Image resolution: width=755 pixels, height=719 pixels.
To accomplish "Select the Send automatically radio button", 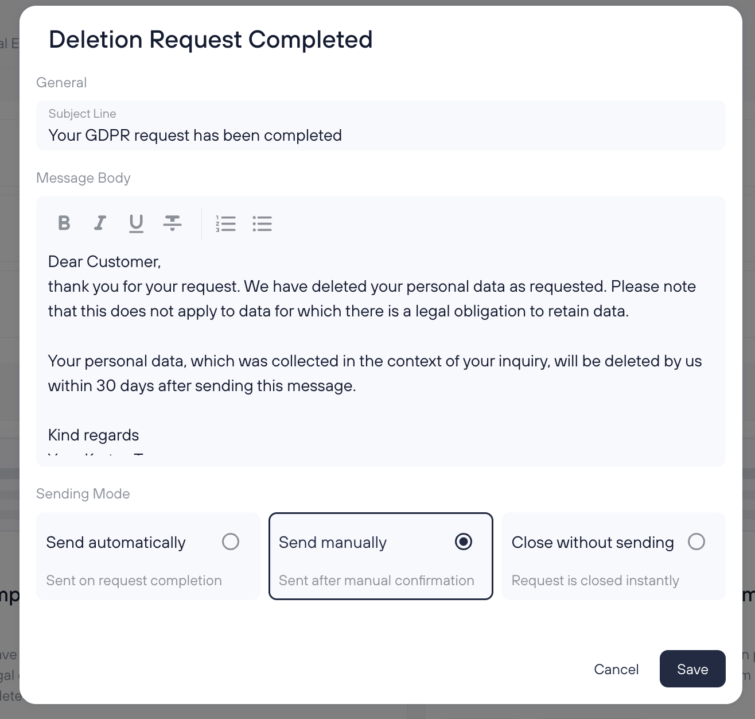I will [x=231, y=542].
